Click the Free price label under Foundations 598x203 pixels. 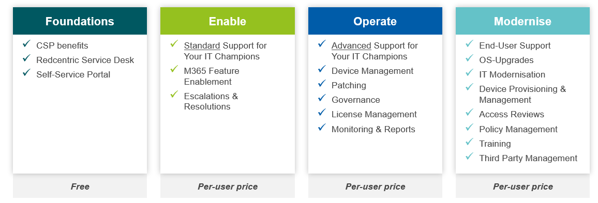(80, 186)
